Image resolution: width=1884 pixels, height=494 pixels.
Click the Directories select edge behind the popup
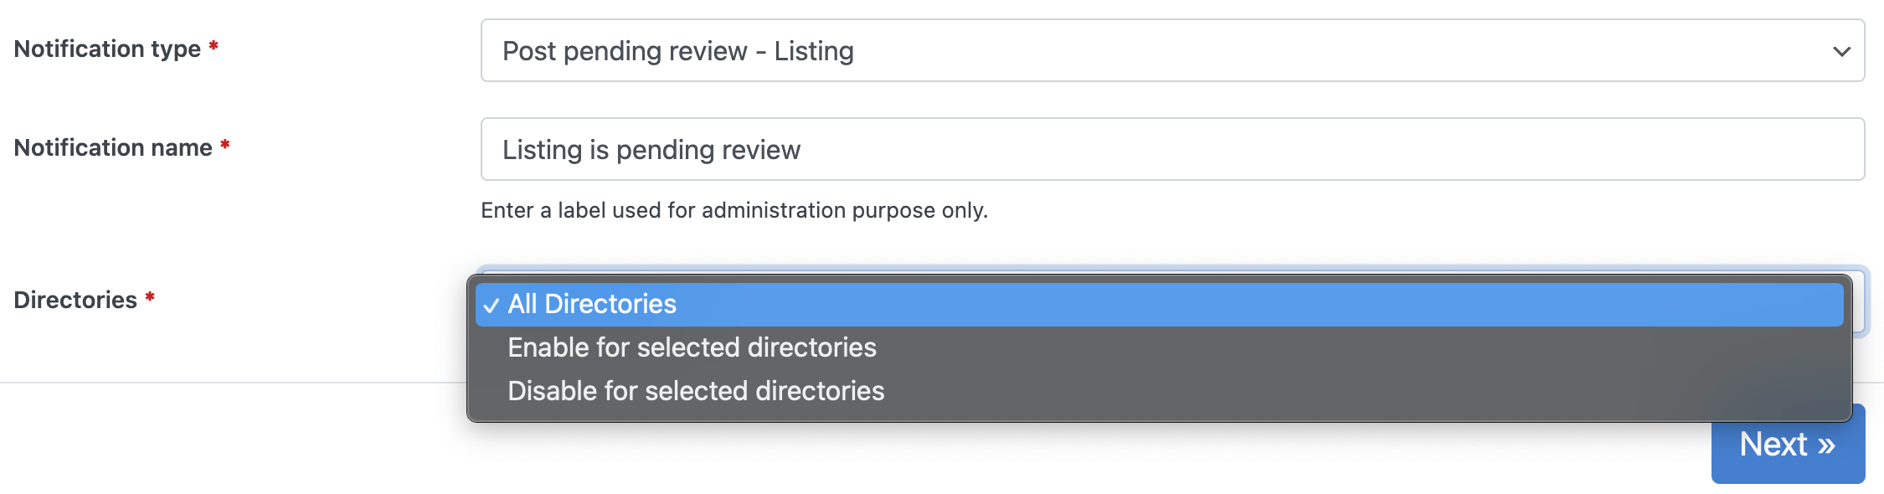tap(1861, 302)
